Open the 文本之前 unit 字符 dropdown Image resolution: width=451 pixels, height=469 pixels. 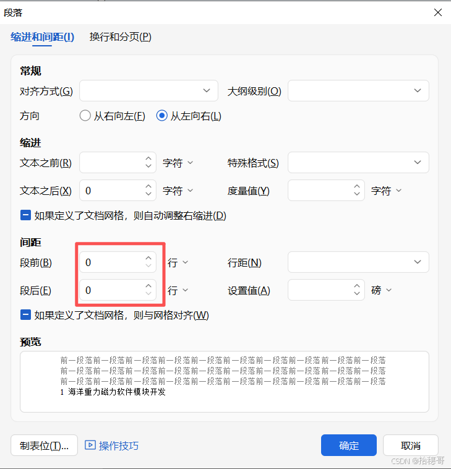click(178, 163)
